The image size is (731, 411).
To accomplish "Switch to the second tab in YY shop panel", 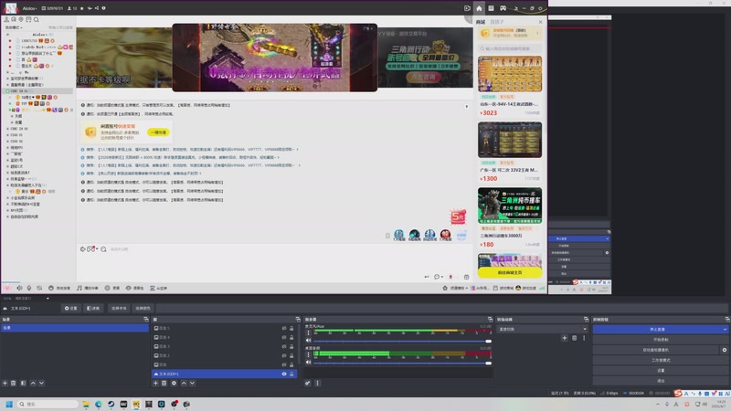I will click(x=497, y=22).
